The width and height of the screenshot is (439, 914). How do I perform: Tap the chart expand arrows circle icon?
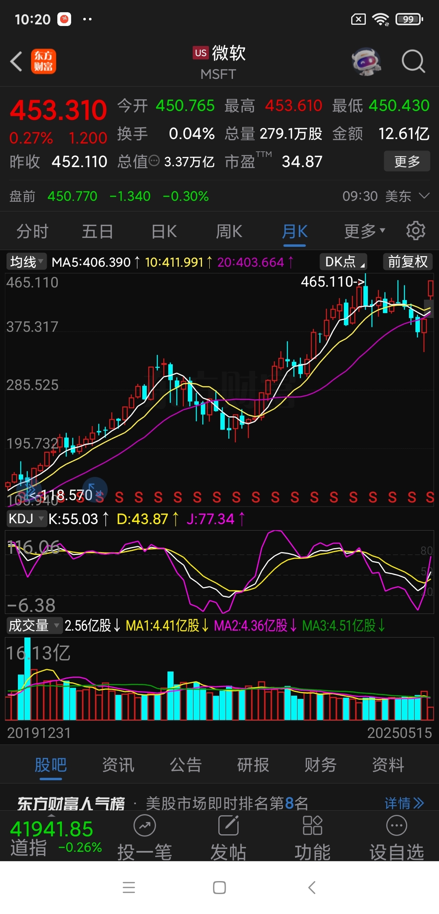coord(95,490)
